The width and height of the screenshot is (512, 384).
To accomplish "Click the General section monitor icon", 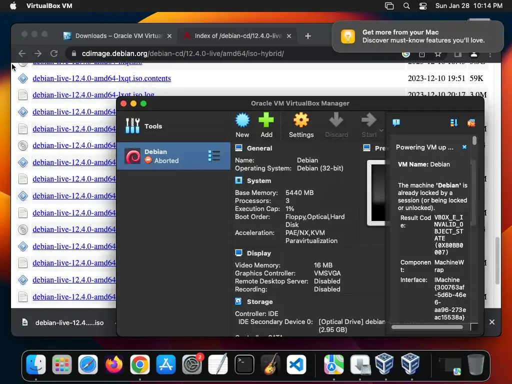I will click(x=238, y=148).
